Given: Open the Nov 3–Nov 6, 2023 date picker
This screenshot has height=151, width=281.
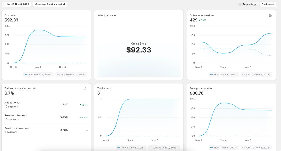Looking at the screenshot, I should tap(16, 4).
